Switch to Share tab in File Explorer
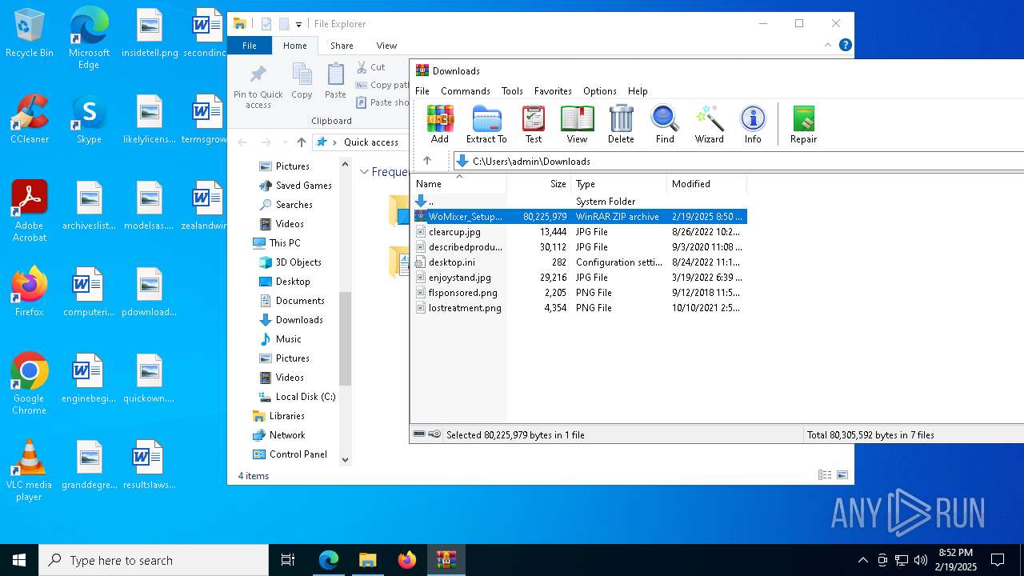The width and height of the screenshot is (1024, 576). point(342,46)
